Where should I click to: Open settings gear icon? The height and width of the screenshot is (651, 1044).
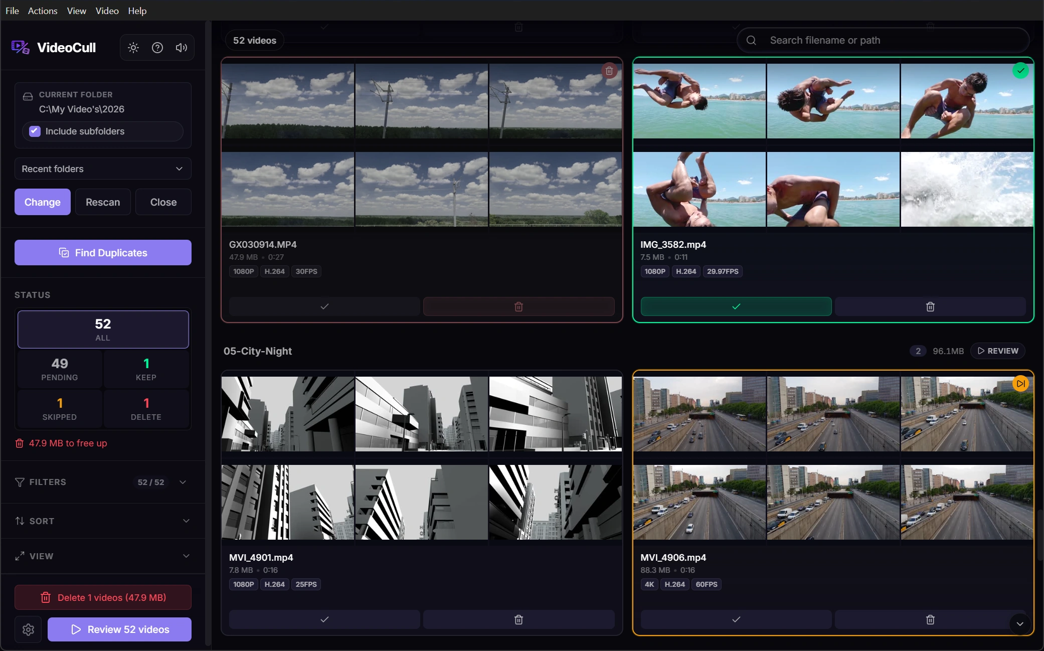pyautogui.click(x=29, y=629)
